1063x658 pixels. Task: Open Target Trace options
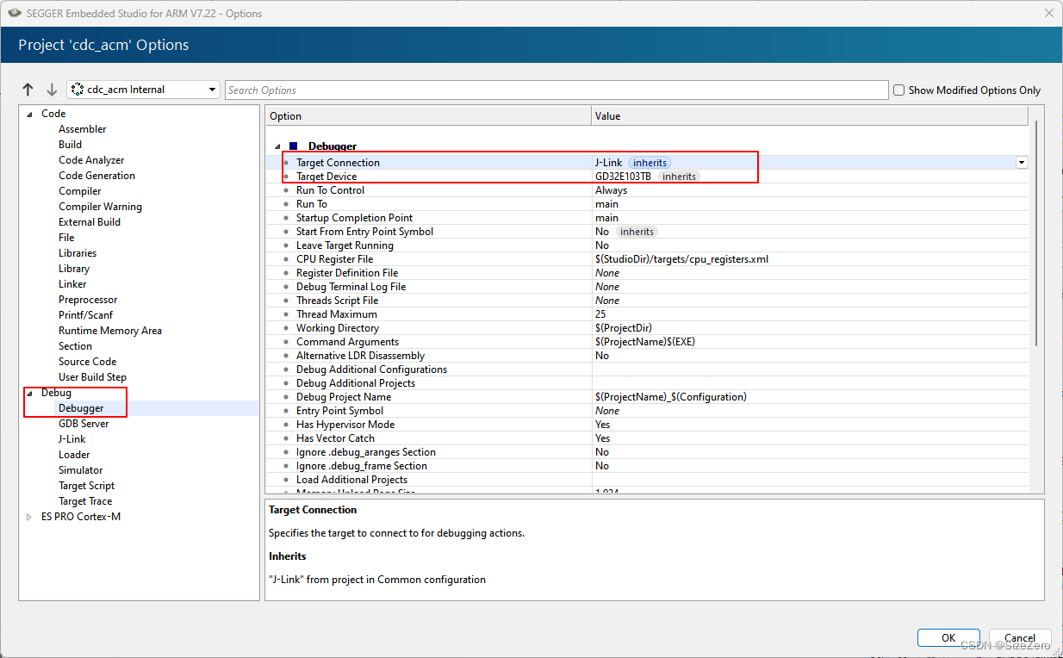tap(85, 501)
